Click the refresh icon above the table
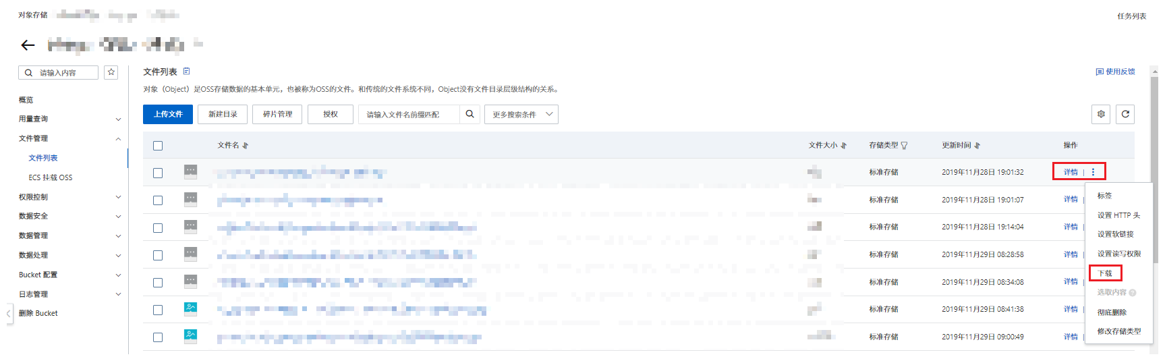Viewport: 1165px width, 361px height. tap(1125, 114)
